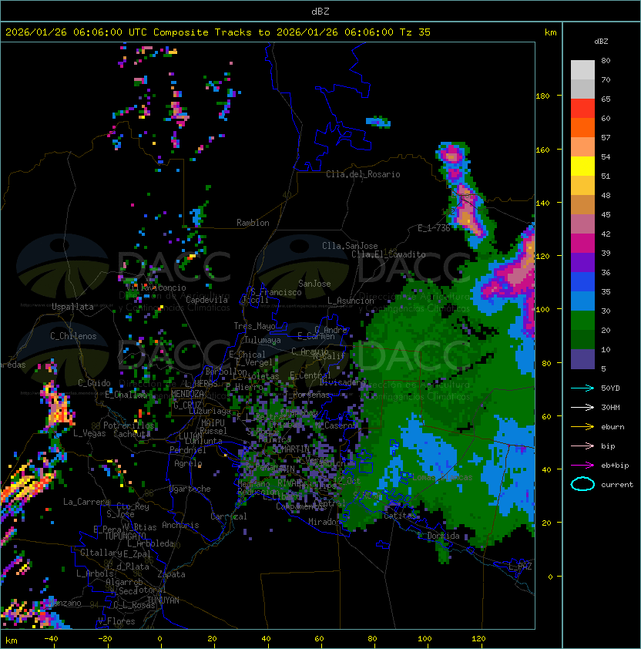Image resolution: width=641 pixels, height=649 pixels.
Task: Pick the bright yellow 51-54 dBZ swatch
Action: click(x=582, y=166)
